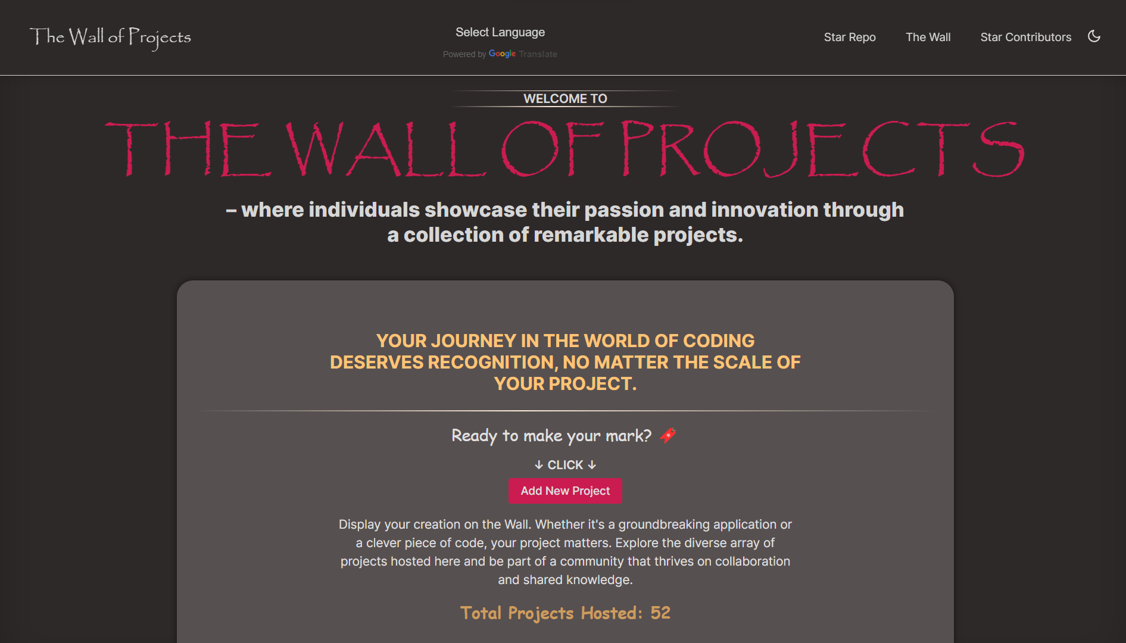Click the right down-arrow beside CLICK

point(591,464)
